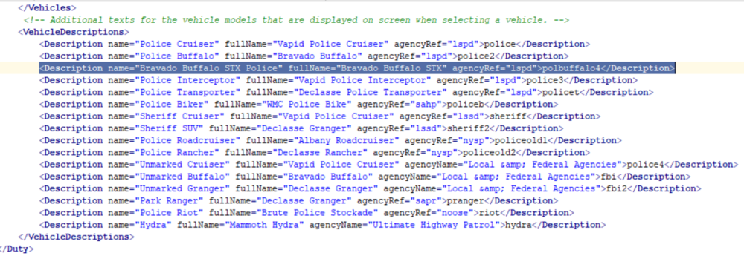Click the value "policeold1" text
This screenshot has height=276, width=744.
[x=522, y=141]
